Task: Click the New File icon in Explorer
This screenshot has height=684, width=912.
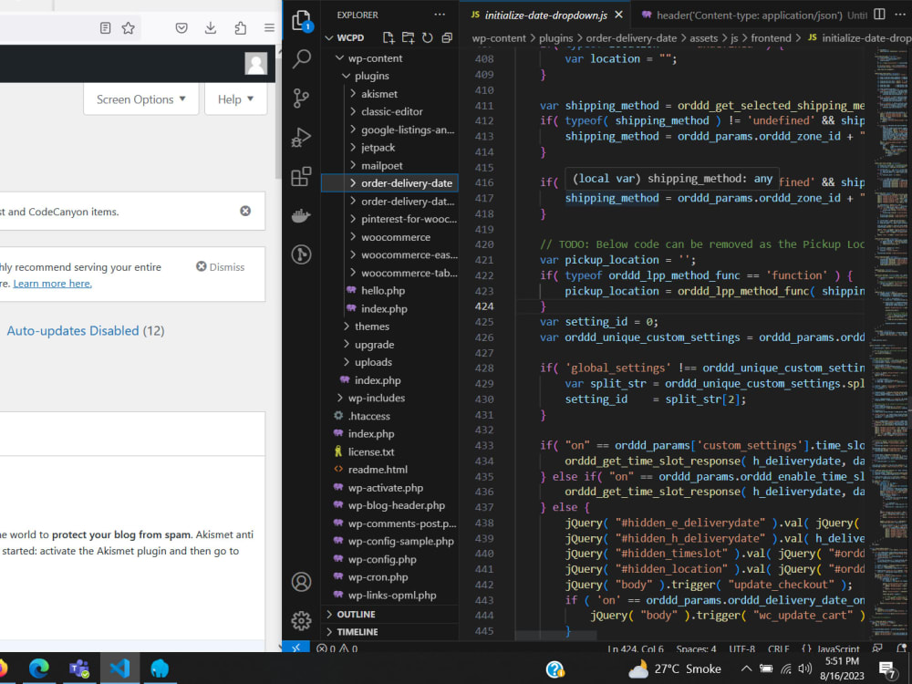Action: coord(389,38)
